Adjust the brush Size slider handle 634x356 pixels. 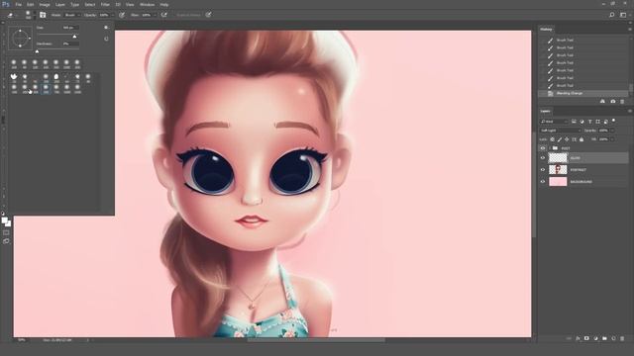pyautogui.click(x=75, y=37)
